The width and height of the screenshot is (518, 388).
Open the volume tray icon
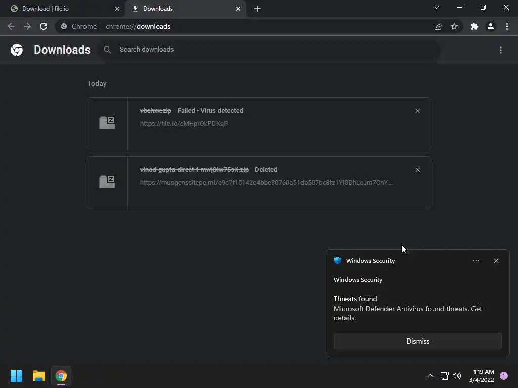(457, 376)
